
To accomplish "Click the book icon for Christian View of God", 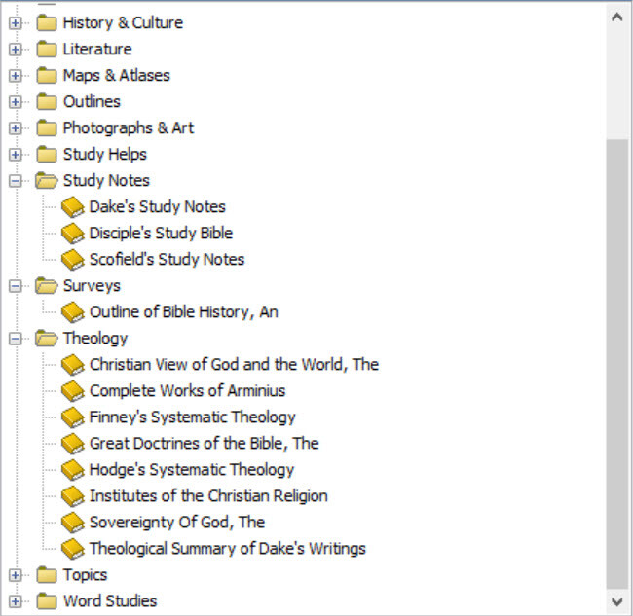I will [73, 365].
